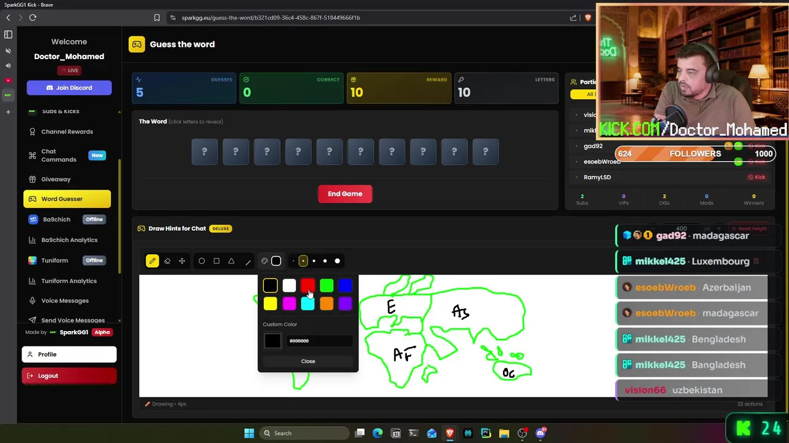Select the move tool
This screenshot has height=443, width=789.
point(182,261)
